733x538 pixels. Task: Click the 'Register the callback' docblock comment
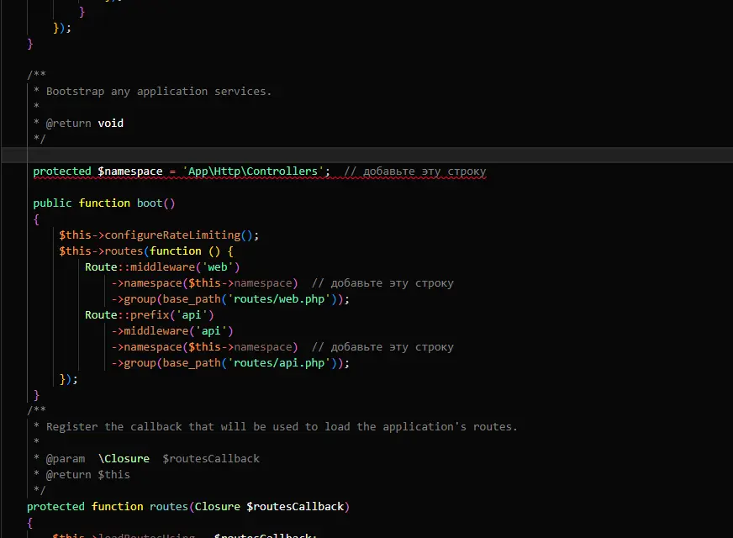coord(282,427)
